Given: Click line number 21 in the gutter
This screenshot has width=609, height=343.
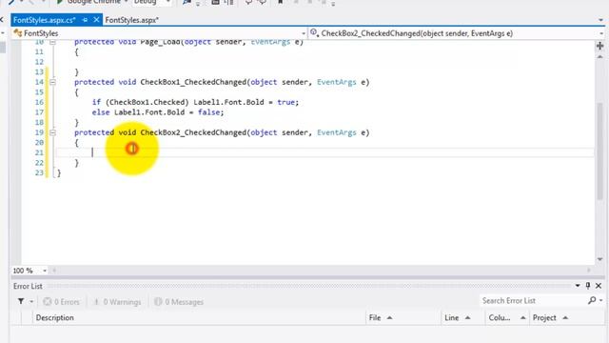Looking at the screenshot, I should pos(39,152).
